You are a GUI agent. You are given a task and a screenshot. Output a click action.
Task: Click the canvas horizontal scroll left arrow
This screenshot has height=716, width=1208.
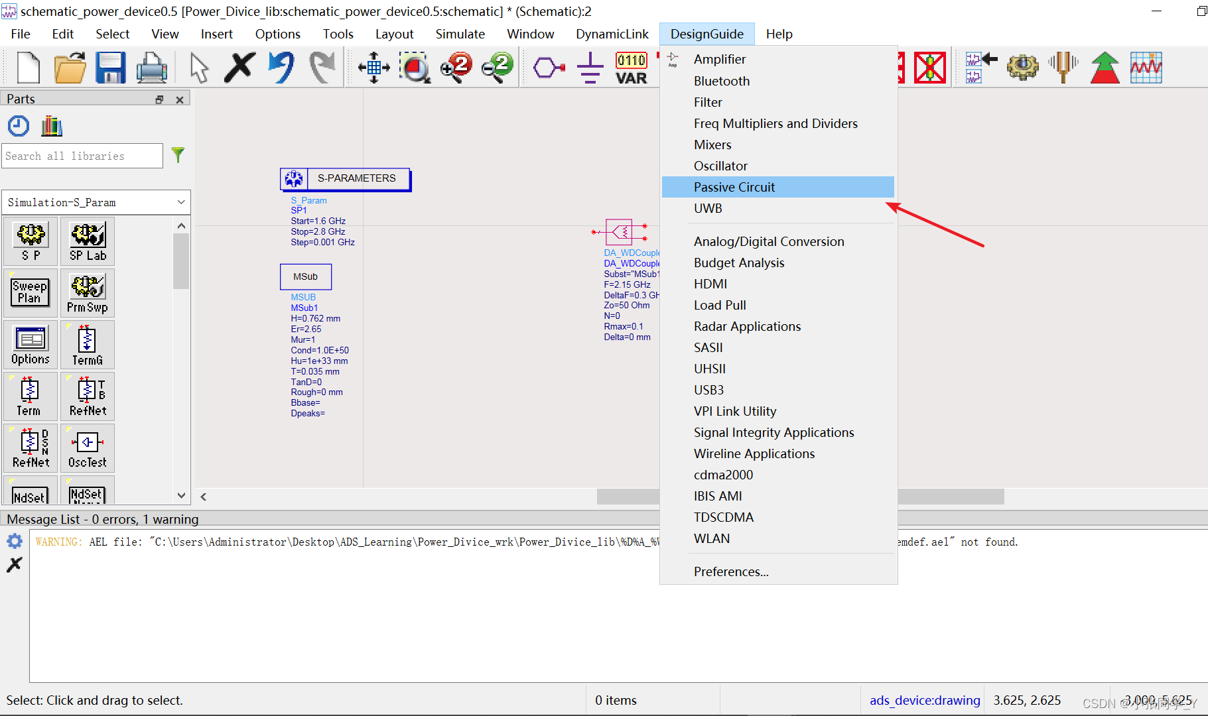tap(204, 497)
